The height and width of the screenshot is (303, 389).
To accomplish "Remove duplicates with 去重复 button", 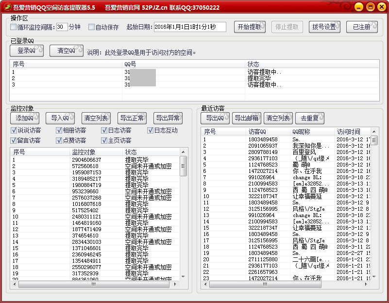I will point(309,118).
